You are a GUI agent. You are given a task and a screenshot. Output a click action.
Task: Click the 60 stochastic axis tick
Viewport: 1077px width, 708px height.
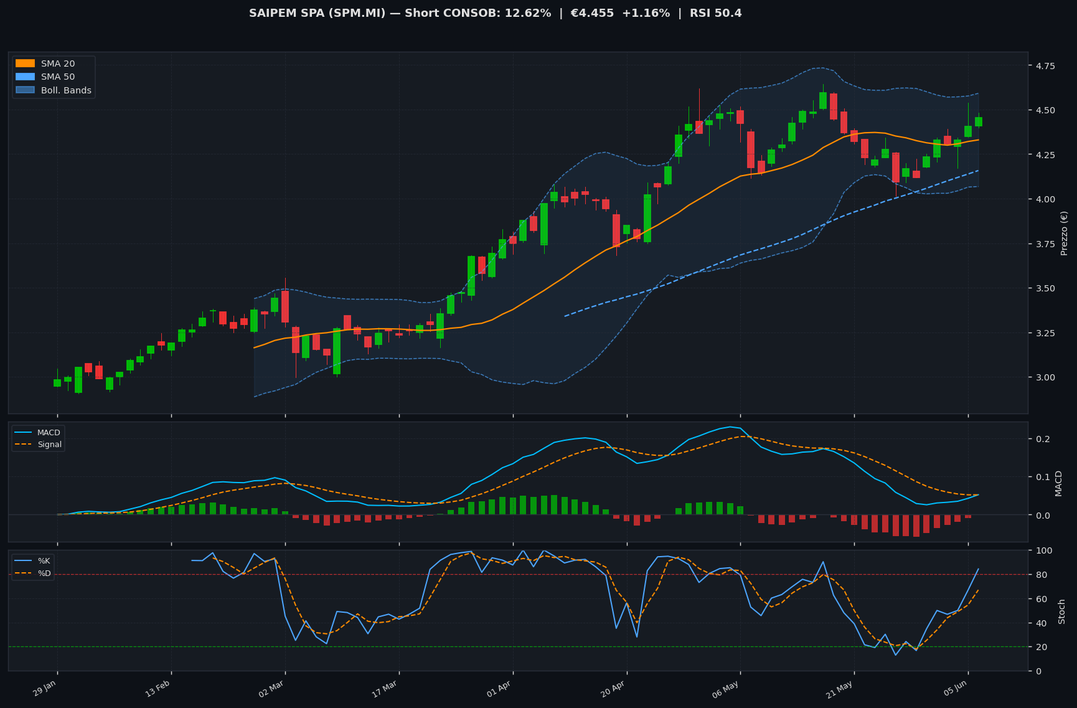point(1040,599)
